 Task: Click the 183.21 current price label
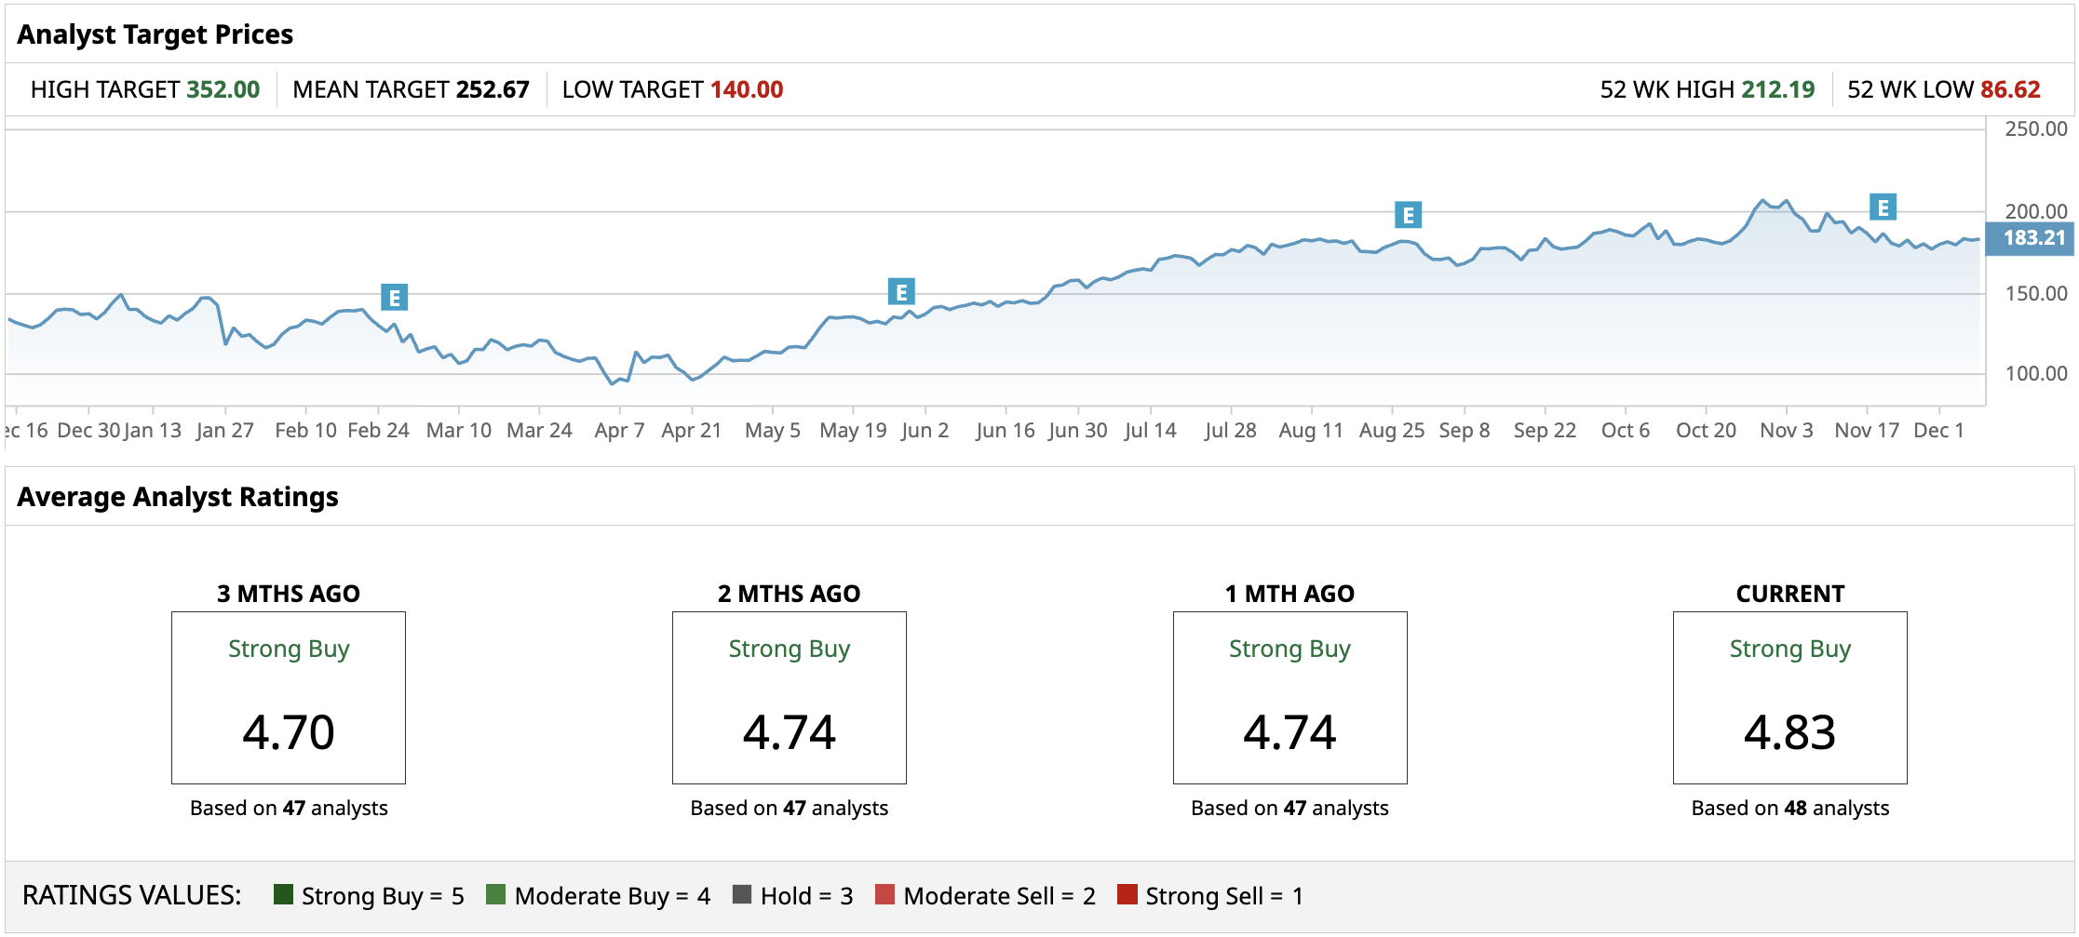2033,238
